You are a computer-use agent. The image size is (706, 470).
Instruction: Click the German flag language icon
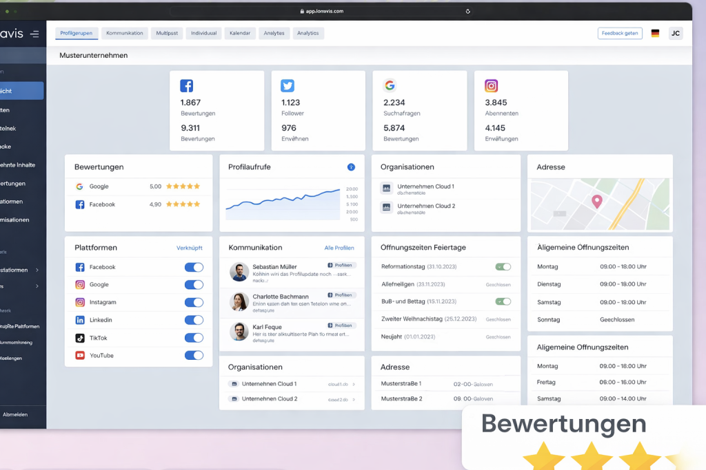point(655,33)
